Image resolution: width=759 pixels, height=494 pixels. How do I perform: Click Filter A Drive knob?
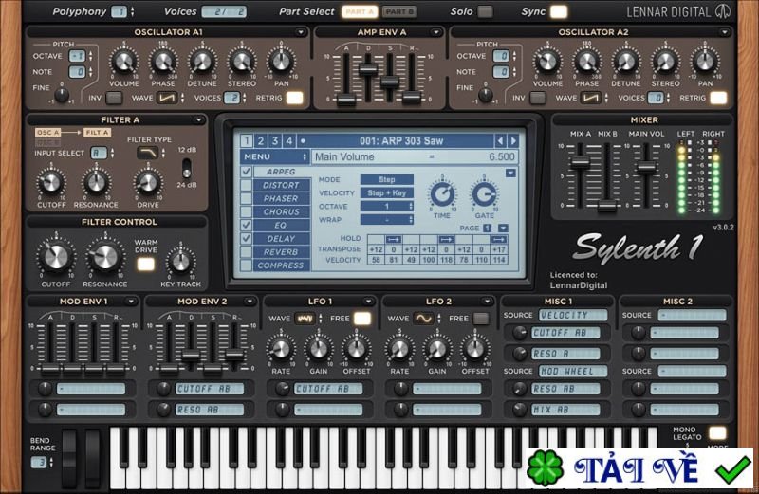(x=148, y=183)
